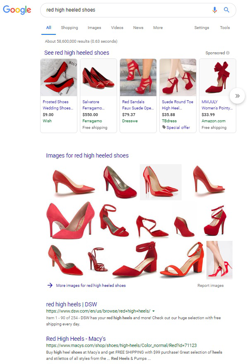Screen dimensions: 247x364
Task: Click arrow icon beside More images link
Action: (x=50, y=285)
